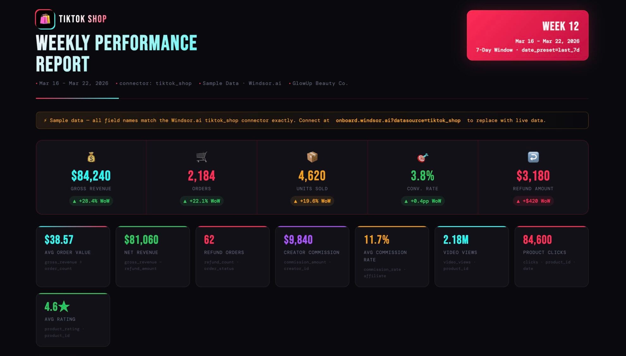
Task: Click the +22.1% WoW badge
Action: pos(201,201)
